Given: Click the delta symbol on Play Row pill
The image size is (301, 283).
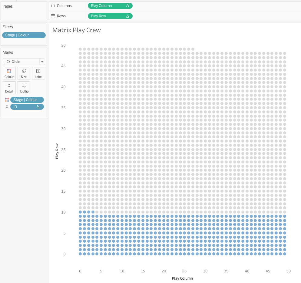Looking at the screenshot, I should [x=127, y=16].
